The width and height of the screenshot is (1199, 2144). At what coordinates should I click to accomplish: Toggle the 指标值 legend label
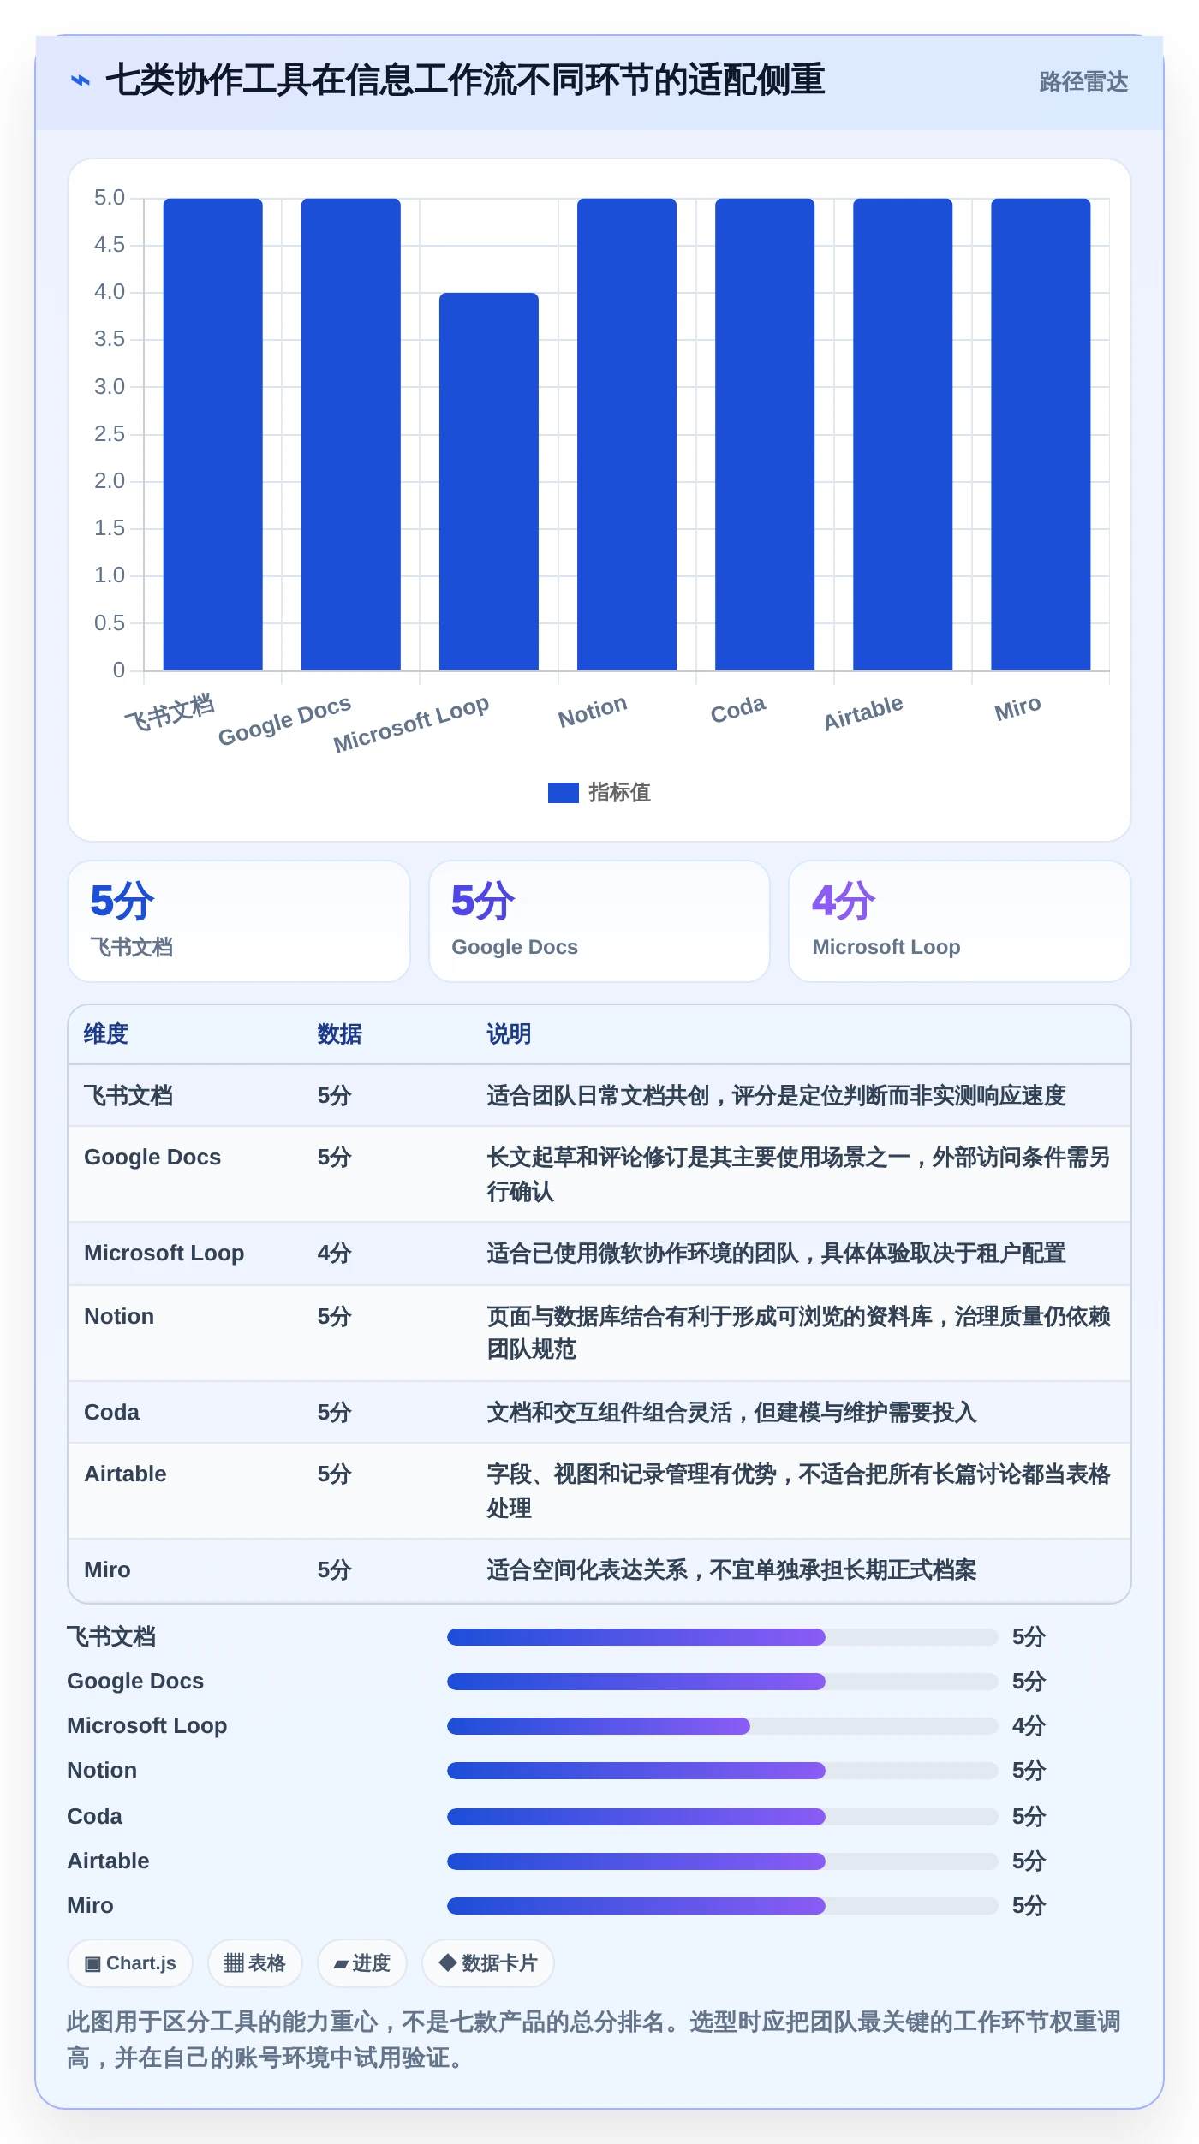point(619,793)
